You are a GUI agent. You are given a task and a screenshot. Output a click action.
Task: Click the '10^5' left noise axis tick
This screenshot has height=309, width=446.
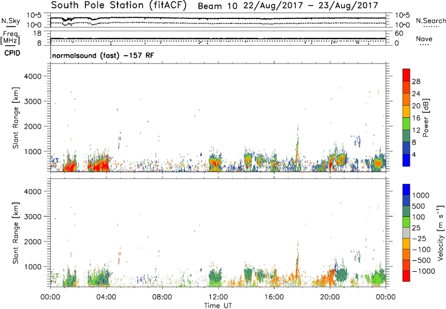(34, 16)
